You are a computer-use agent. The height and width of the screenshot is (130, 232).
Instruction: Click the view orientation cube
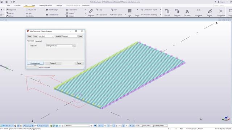pos(226,118)
